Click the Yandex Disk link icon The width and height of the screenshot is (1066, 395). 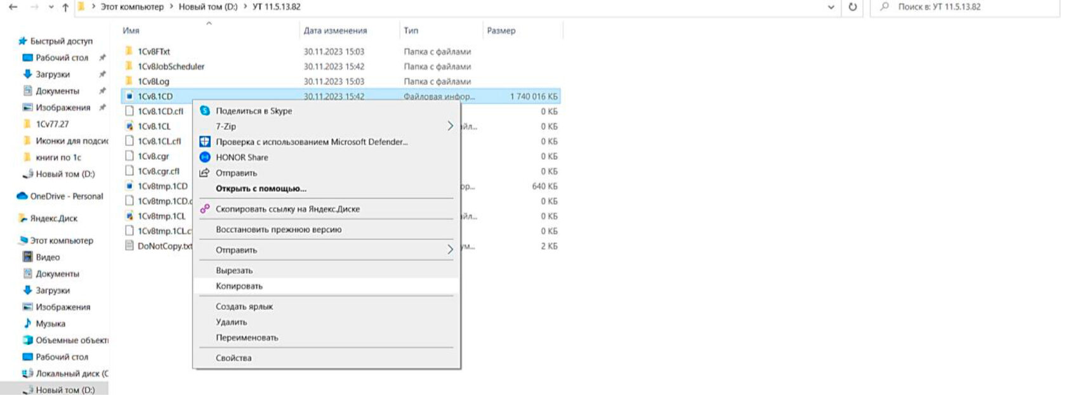pos(205,209)
